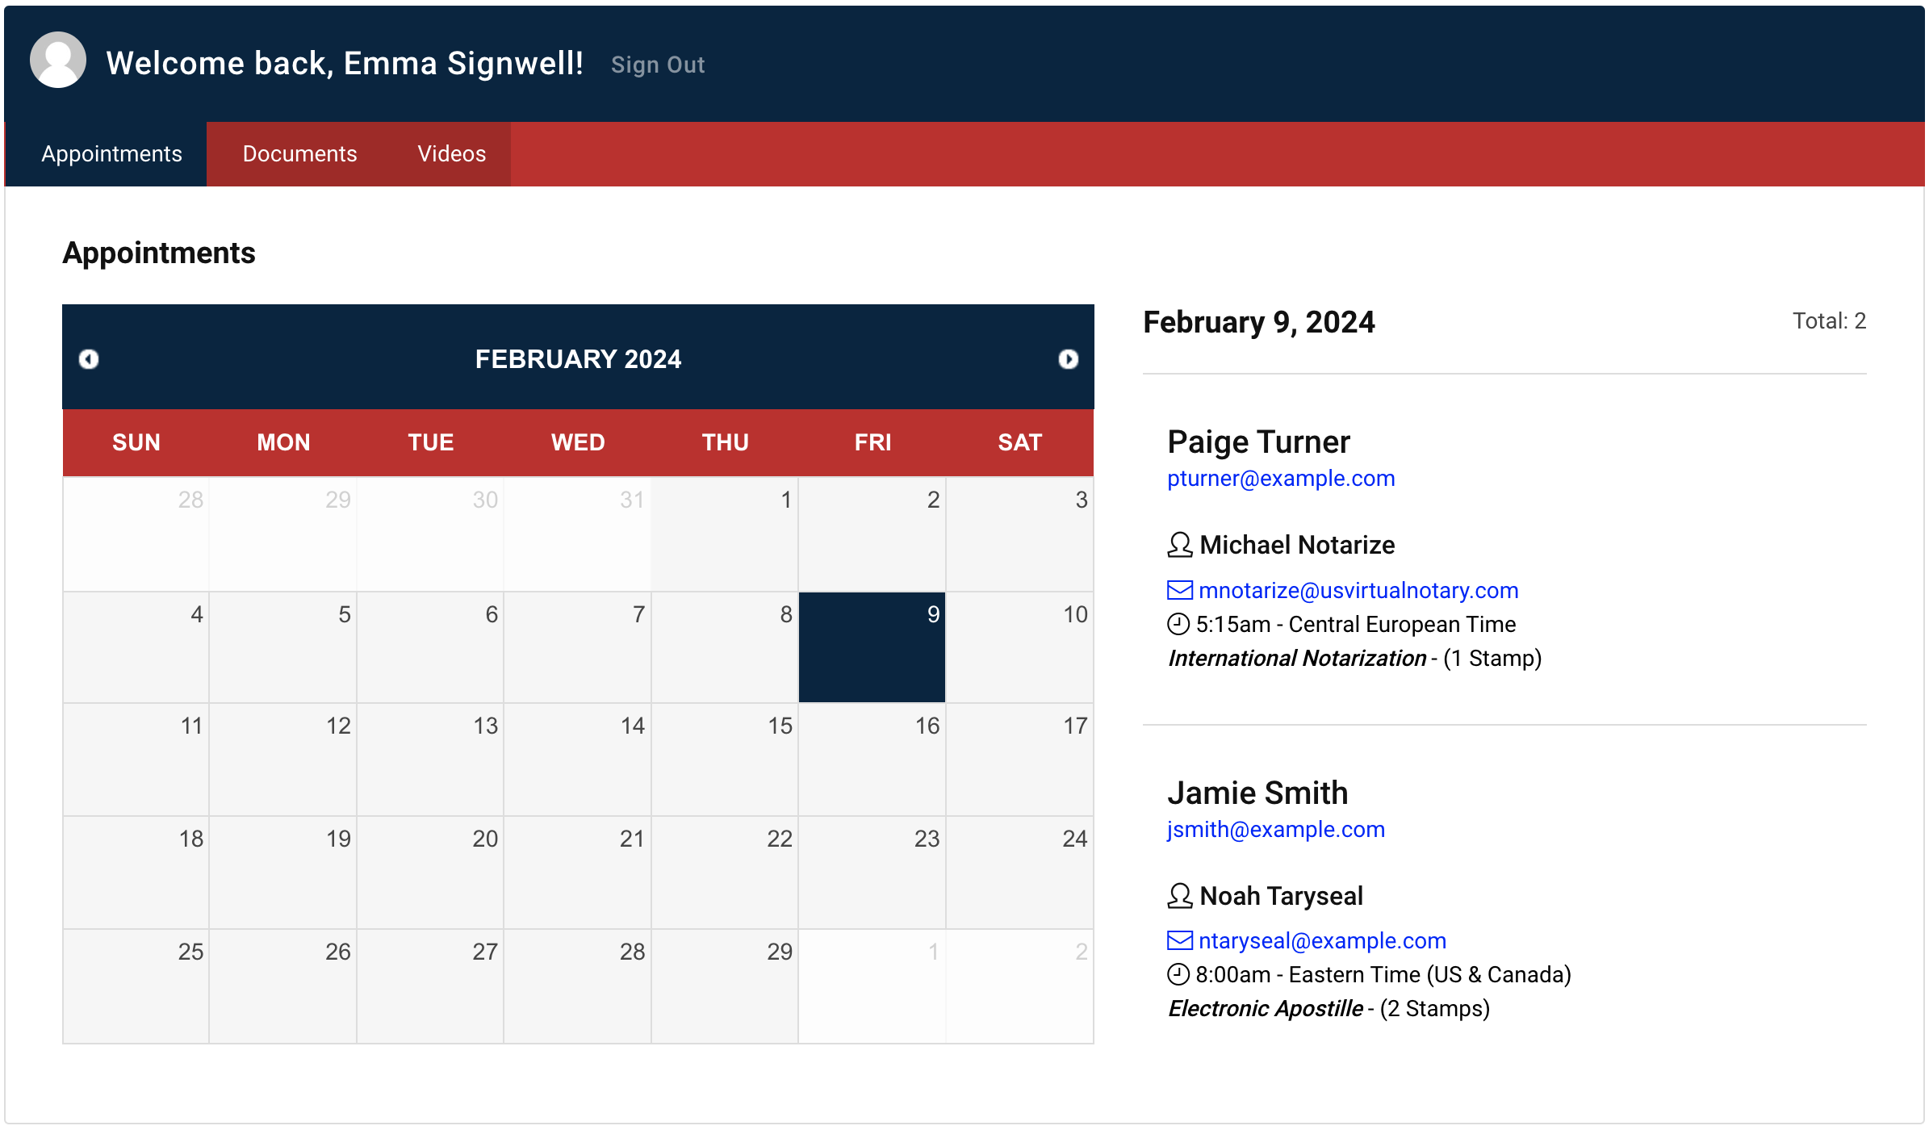Click envelope icon beside mnotarize email
Screen dimensions: 1929x1130
click(x=1180, y=590)
